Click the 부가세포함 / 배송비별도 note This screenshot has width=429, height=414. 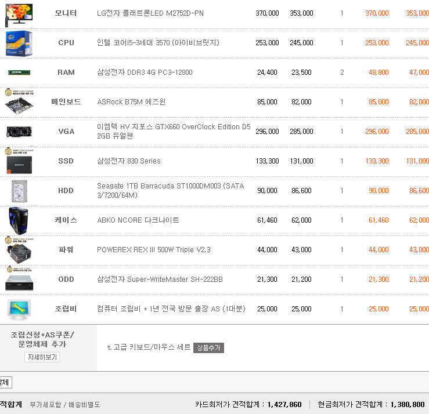65,405
